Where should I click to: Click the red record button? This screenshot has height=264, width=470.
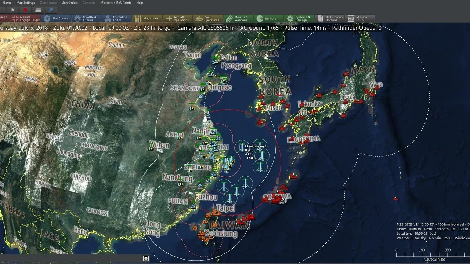pyautogui.click(x=25, y=10)
